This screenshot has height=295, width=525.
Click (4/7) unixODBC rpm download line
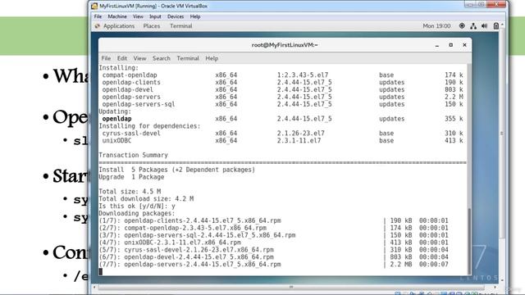pyautogui.click(x=273, y=243)
